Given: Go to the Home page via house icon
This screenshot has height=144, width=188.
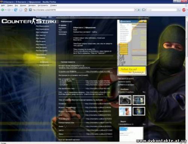Looking at the screenshot, I should 26,10.
